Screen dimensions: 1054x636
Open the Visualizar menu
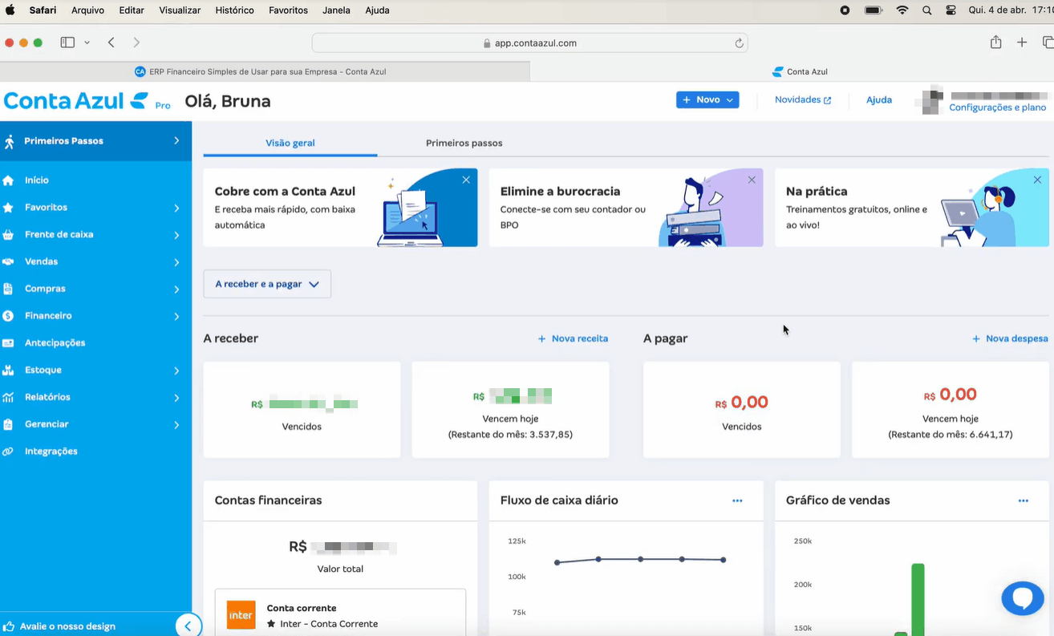(180, 10)
